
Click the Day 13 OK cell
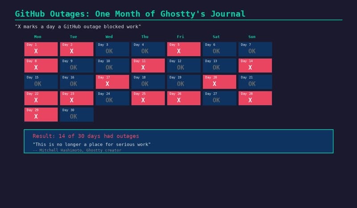tap(220, 65)
